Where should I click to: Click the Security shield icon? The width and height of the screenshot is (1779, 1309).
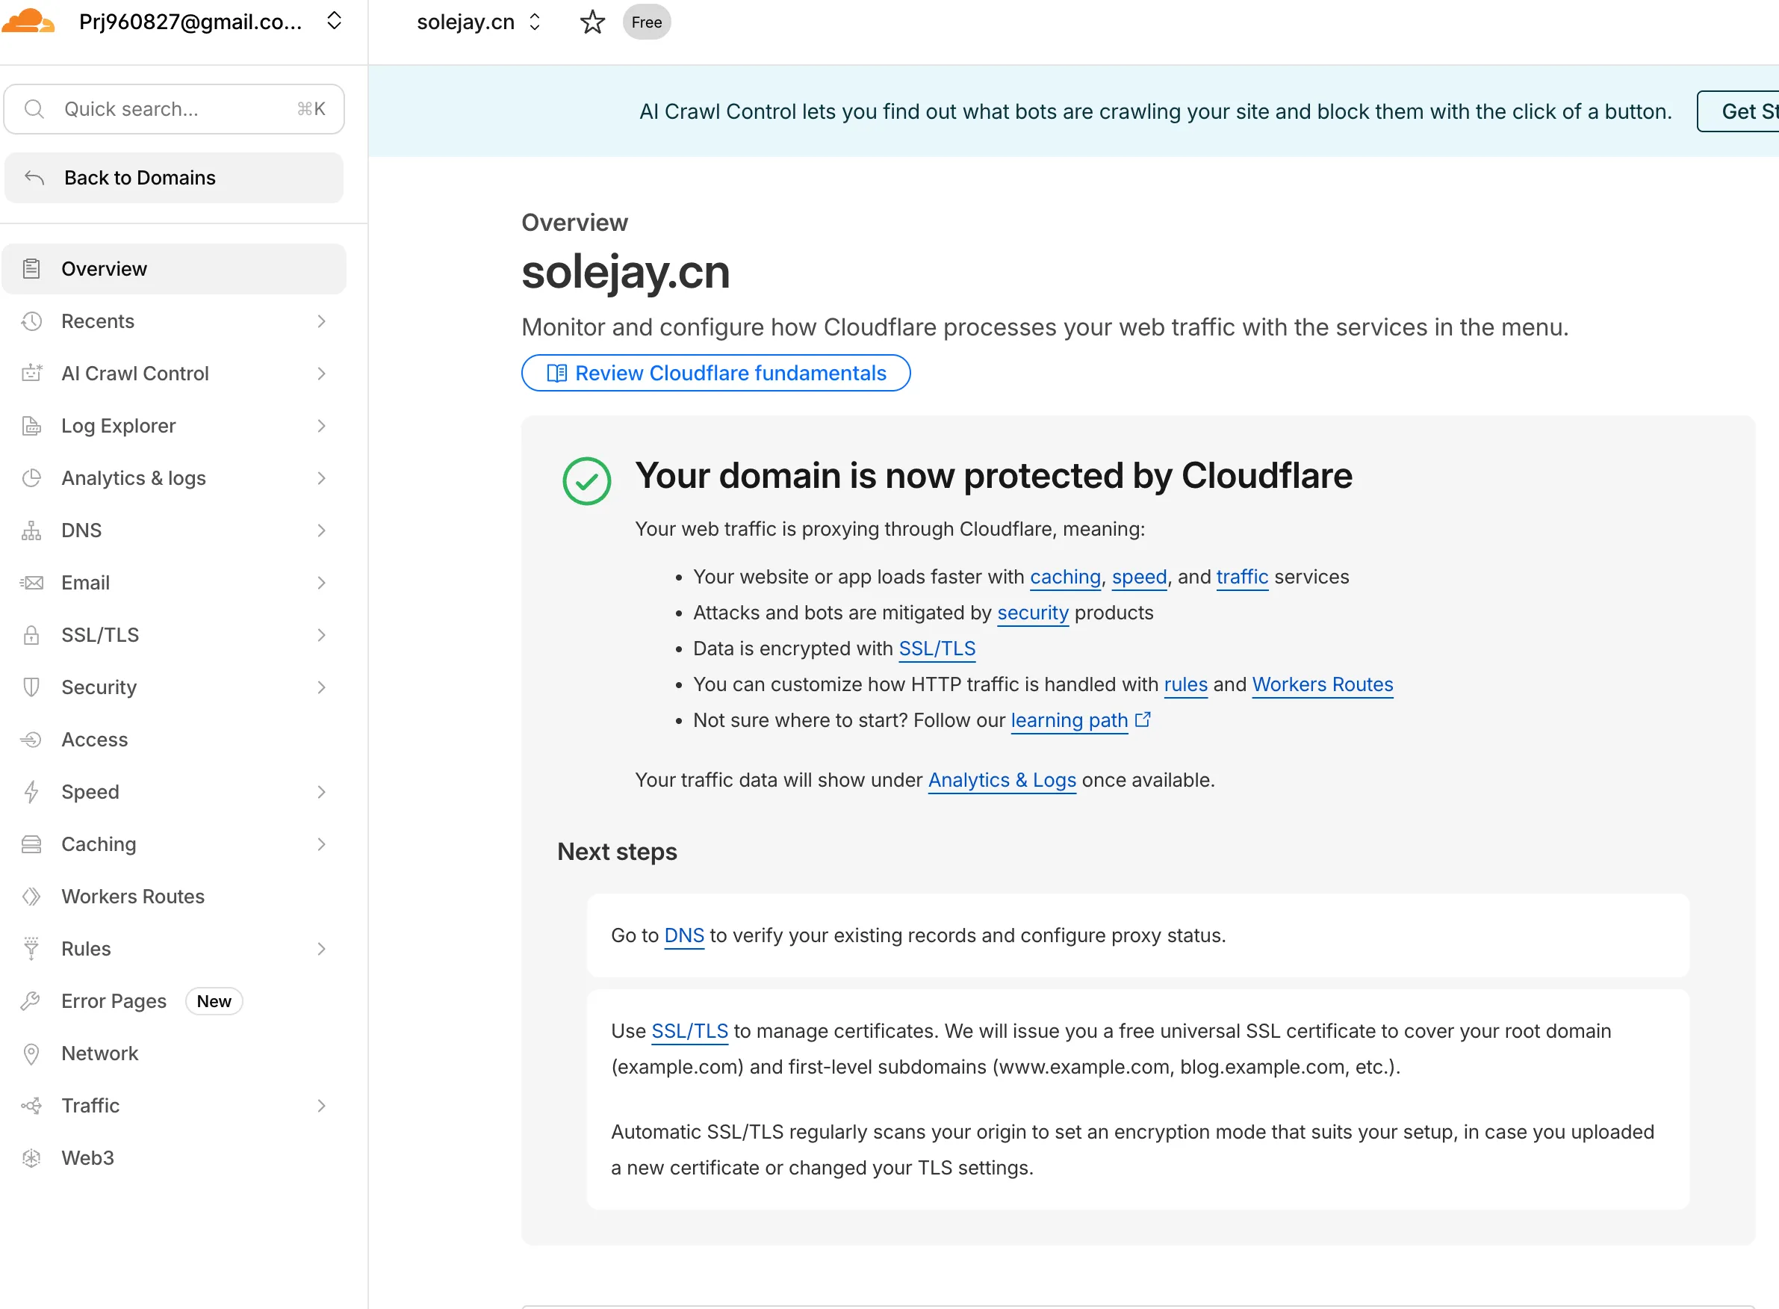coord(31,687)
